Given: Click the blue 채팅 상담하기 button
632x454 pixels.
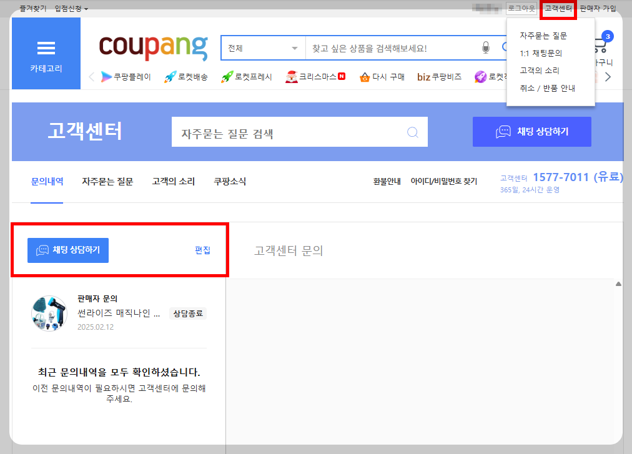Looking at the screenshot, I should point(67,250).
